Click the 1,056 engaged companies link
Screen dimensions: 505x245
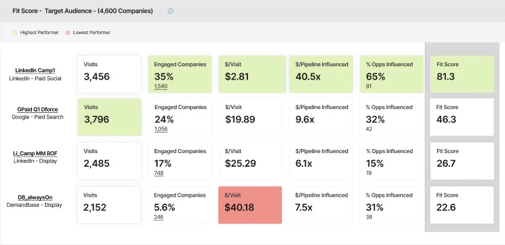(x=161, y=129)
